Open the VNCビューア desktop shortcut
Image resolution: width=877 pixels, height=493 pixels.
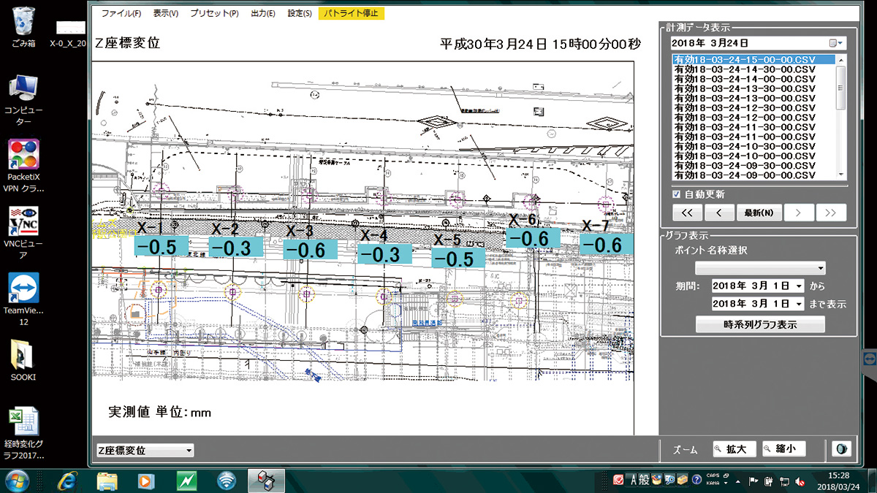coord(24,233)
